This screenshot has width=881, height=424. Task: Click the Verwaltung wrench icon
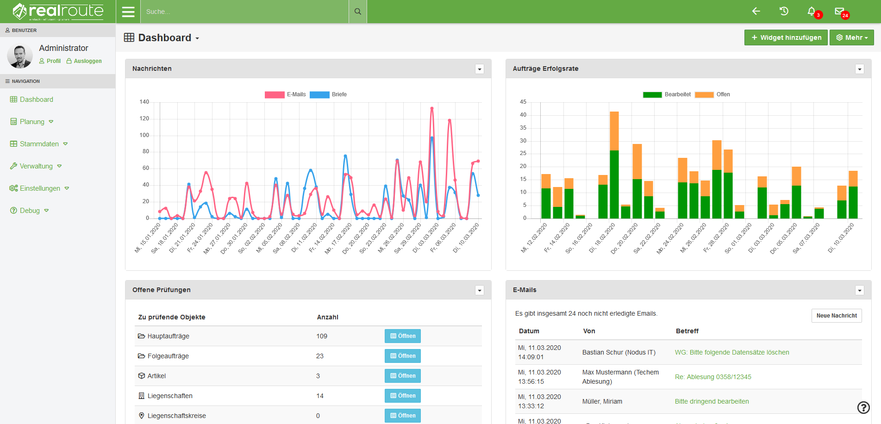tap(13, 166)
